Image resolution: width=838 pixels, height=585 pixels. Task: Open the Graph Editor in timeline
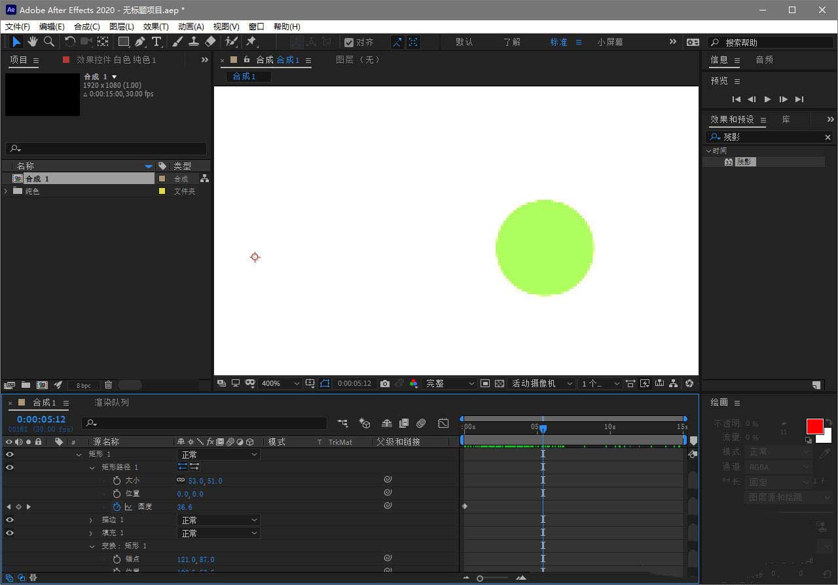click(443, 424)
